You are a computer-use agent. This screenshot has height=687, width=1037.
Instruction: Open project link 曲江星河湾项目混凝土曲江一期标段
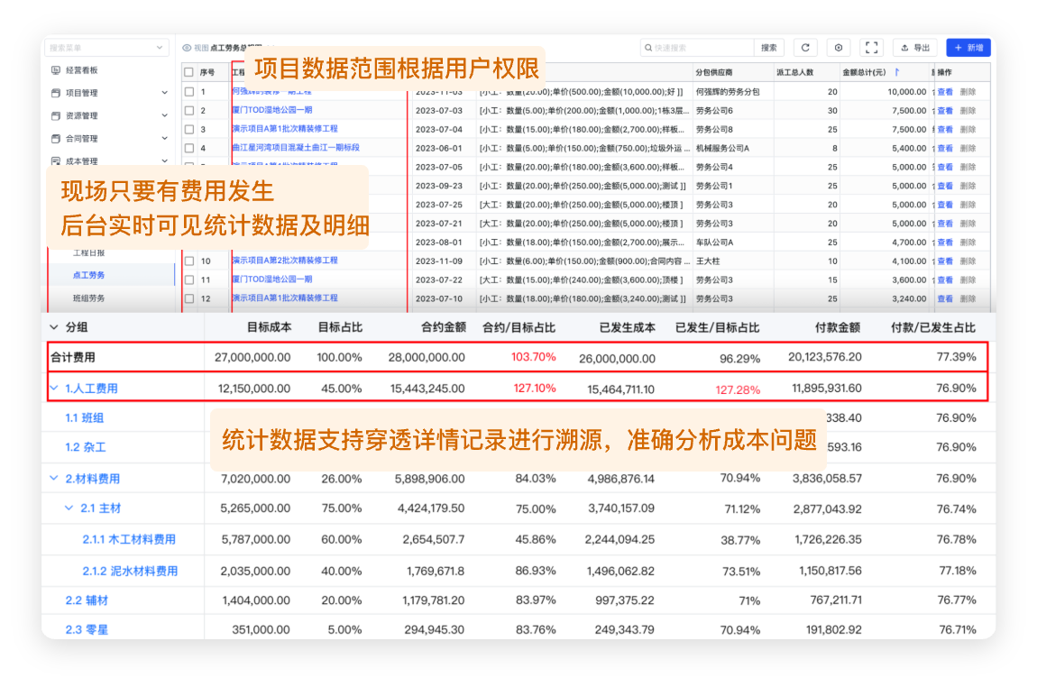[296, 148]
